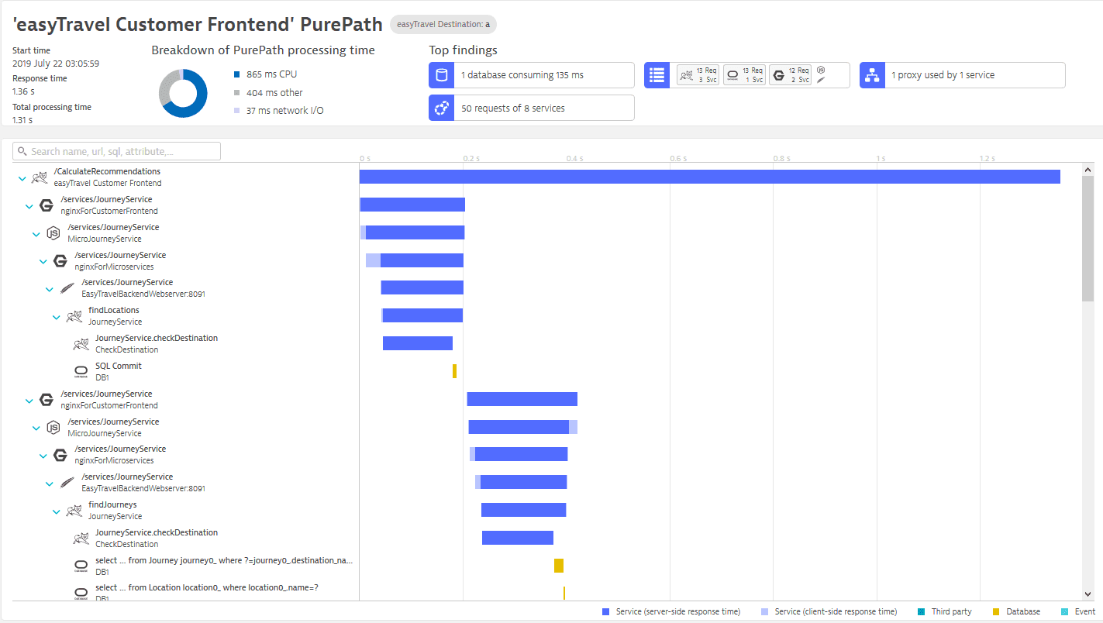Click the long /CalculateRecommendations timeline bar
This screenshot has height=623, width=1103.
(x=709, y=177)
